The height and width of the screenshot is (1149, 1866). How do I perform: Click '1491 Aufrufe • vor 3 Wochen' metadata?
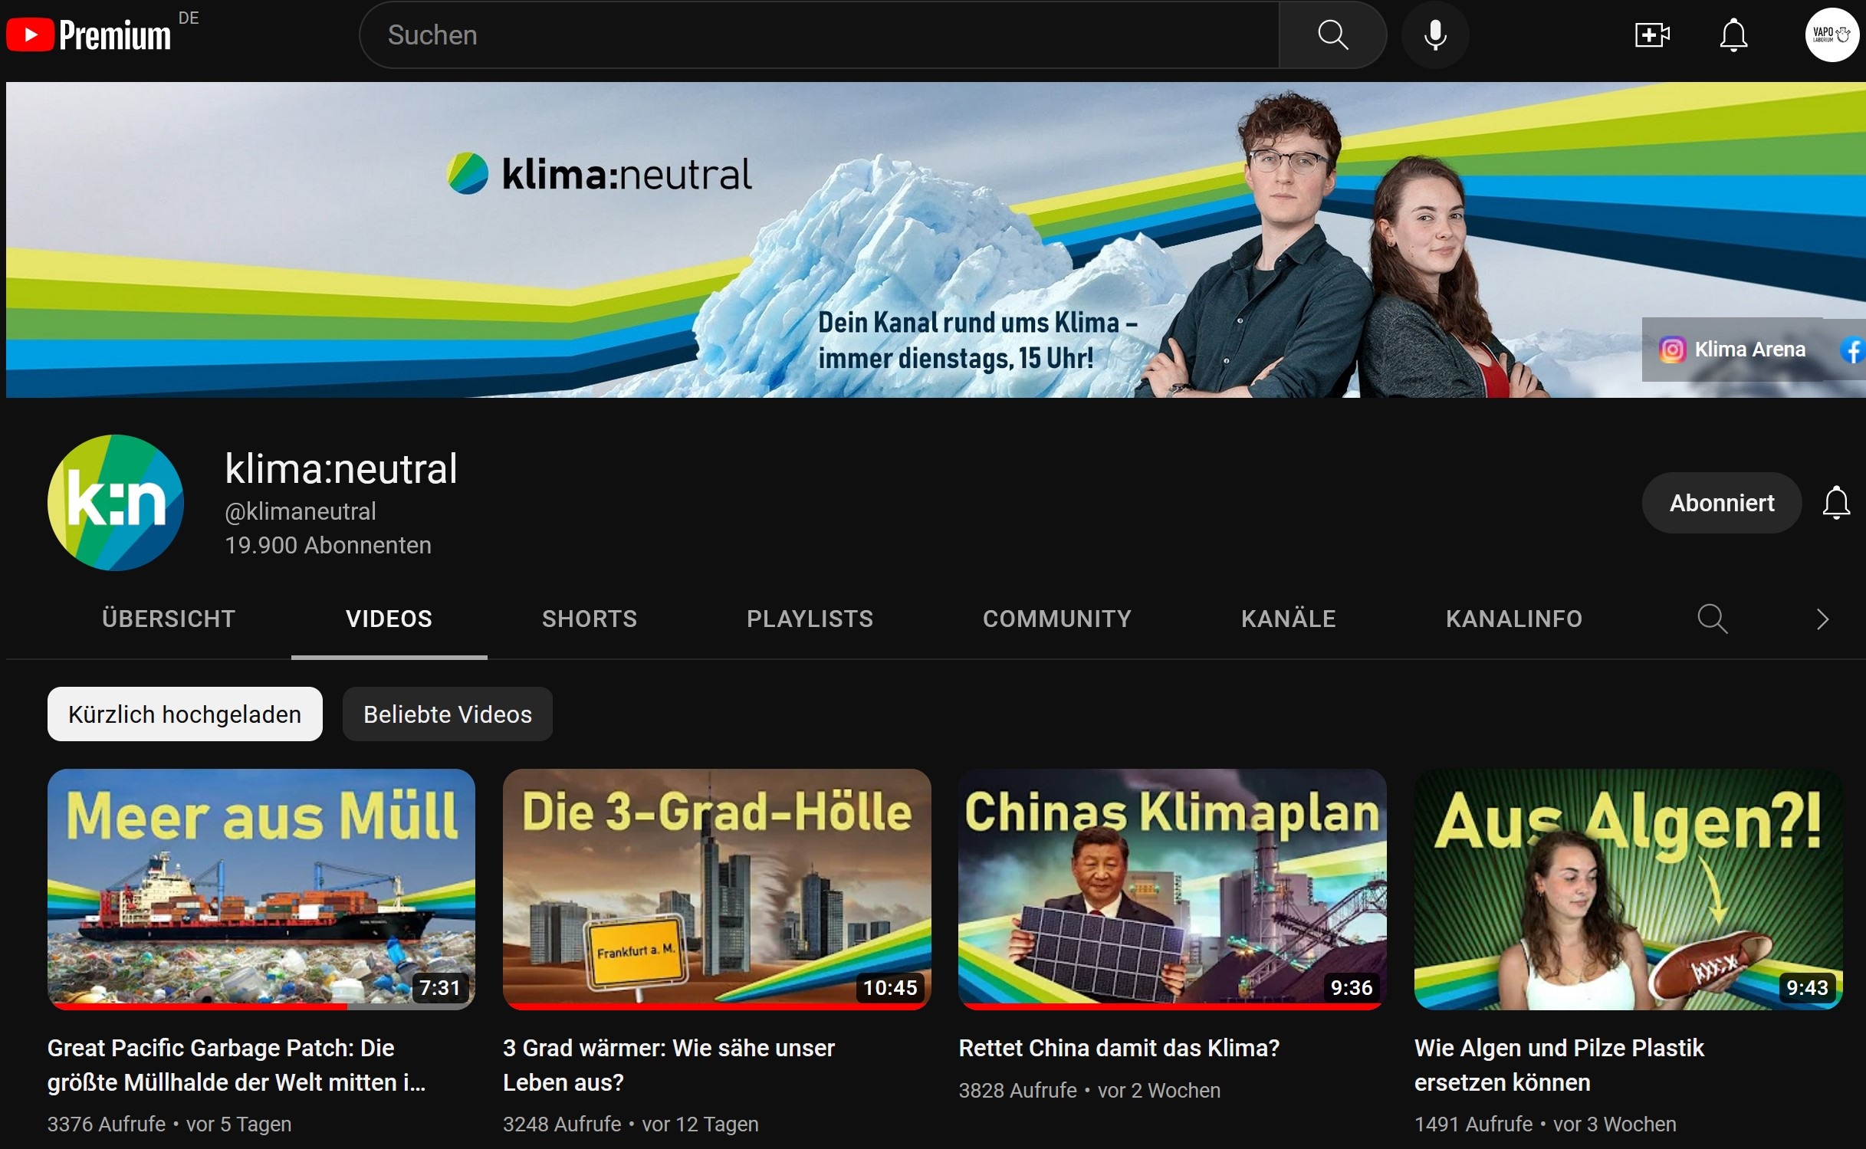[x=1546, y=1124]
